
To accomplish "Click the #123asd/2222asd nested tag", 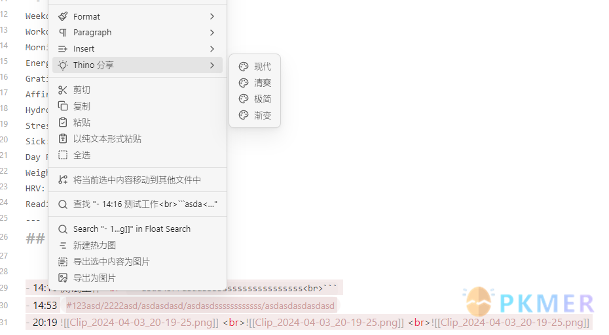I will tap(200, 306).
